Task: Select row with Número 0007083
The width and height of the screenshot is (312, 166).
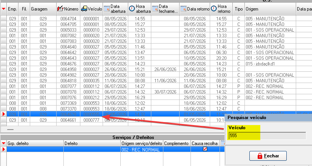Action: pyautogui.click(x=156, y=41)
